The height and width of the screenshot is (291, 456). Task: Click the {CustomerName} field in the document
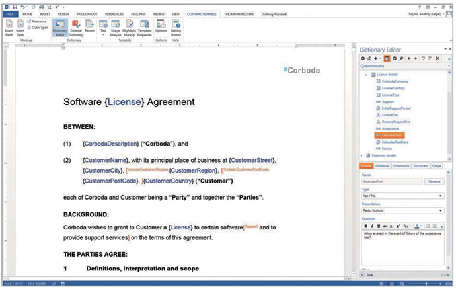pos(105,160)
